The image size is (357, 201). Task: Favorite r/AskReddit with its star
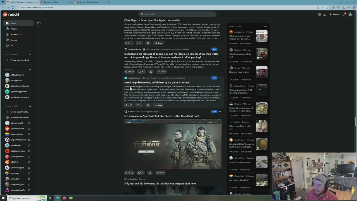pos(29,145)
